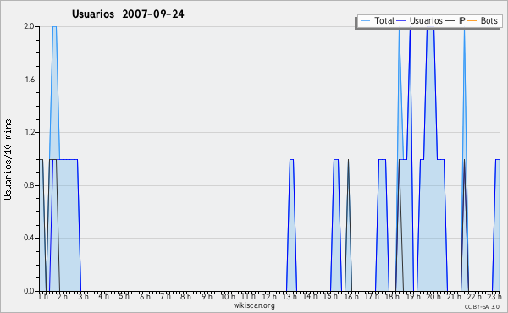Click the "6 h" x-axis label
Viewport: 508px width, 313px height.
145,296
